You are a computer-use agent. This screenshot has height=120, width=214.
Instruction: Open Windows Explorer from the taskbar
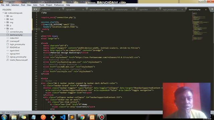click(x=14, y=117)
